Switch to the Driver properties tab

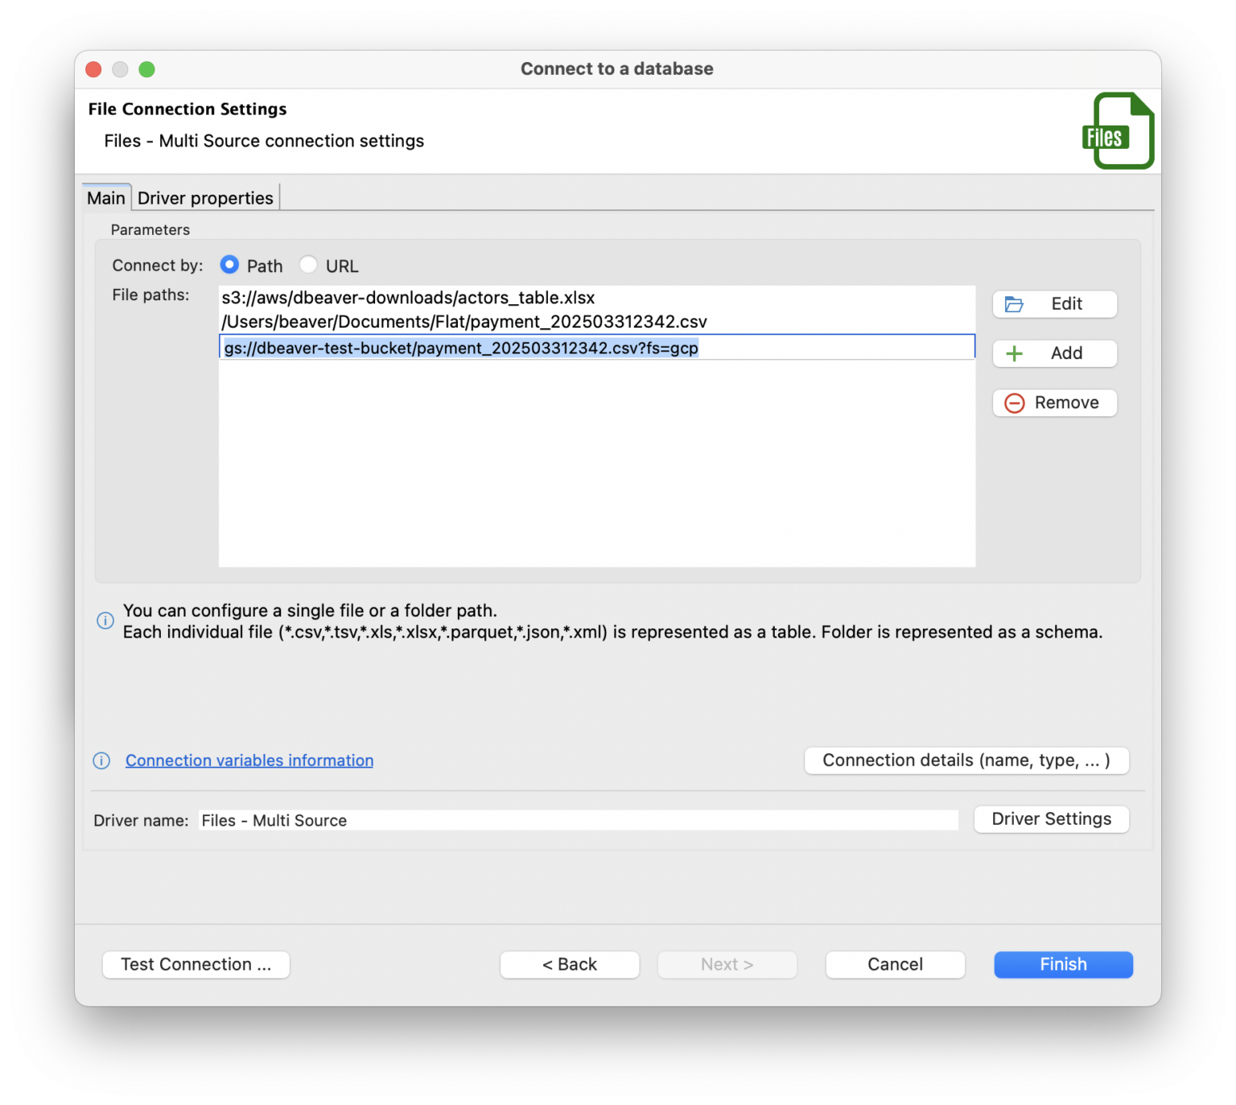click(x=205, y=197)
